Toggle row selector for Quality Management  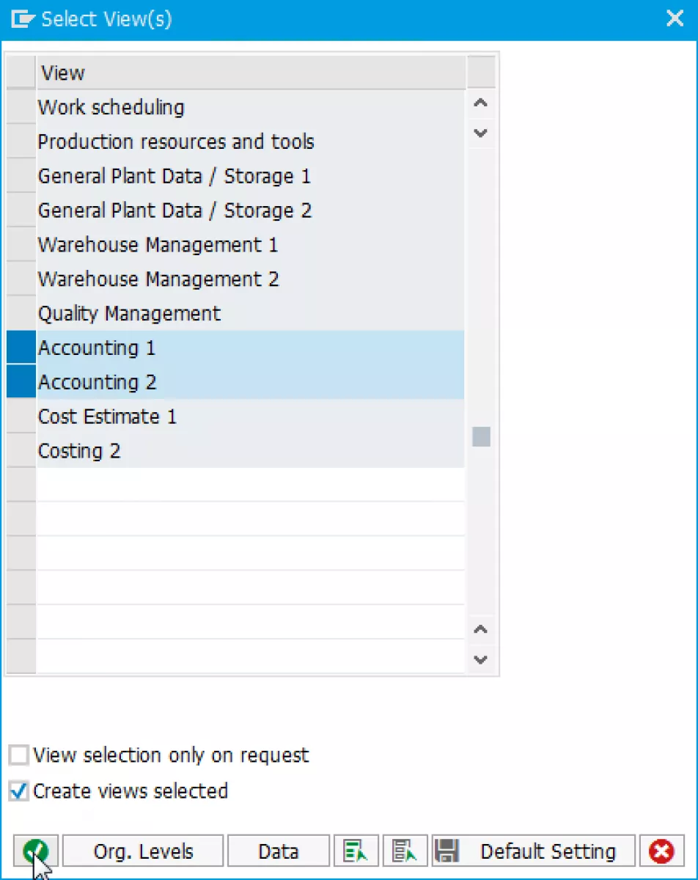tap(21, 314)
